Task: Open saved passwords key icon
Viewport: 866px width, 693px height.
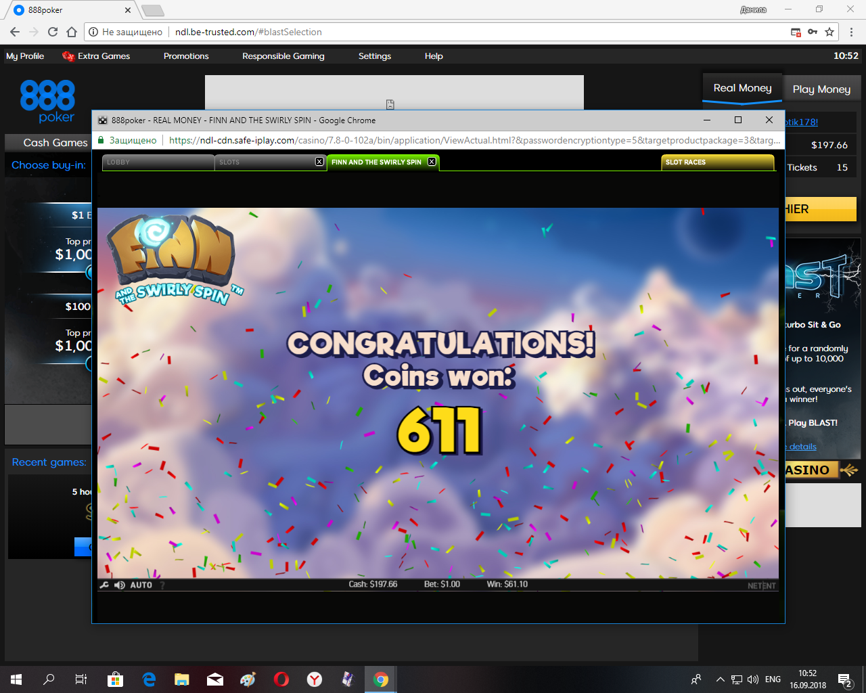Action: (813, 32)
